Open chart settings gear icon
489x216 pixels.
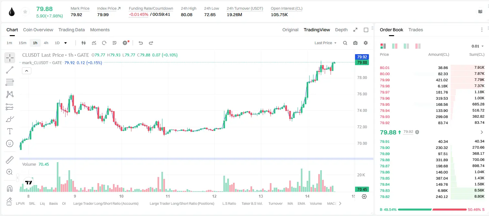click(366, 43)
